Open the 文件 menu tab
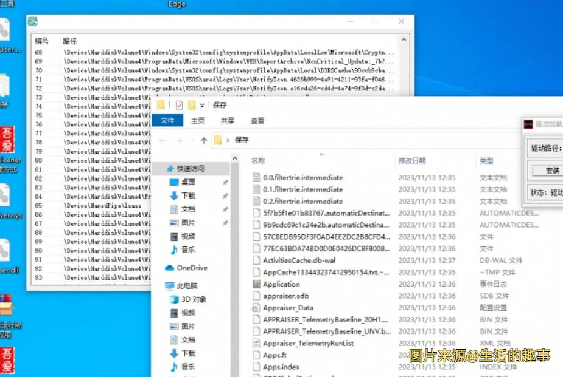This screenshot has width=563, height=377. point(167,121)
